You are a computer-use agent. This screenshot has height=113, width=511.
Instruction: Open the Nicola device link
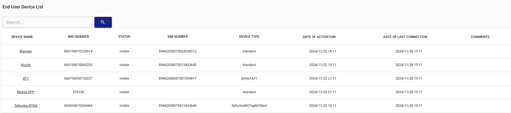26,65
